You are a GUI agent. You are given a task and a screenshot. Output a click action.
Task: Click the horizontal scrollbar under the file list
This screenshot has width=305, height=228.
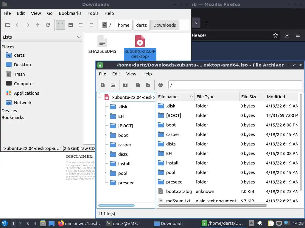pyautogui.click(x=212, y=205)
